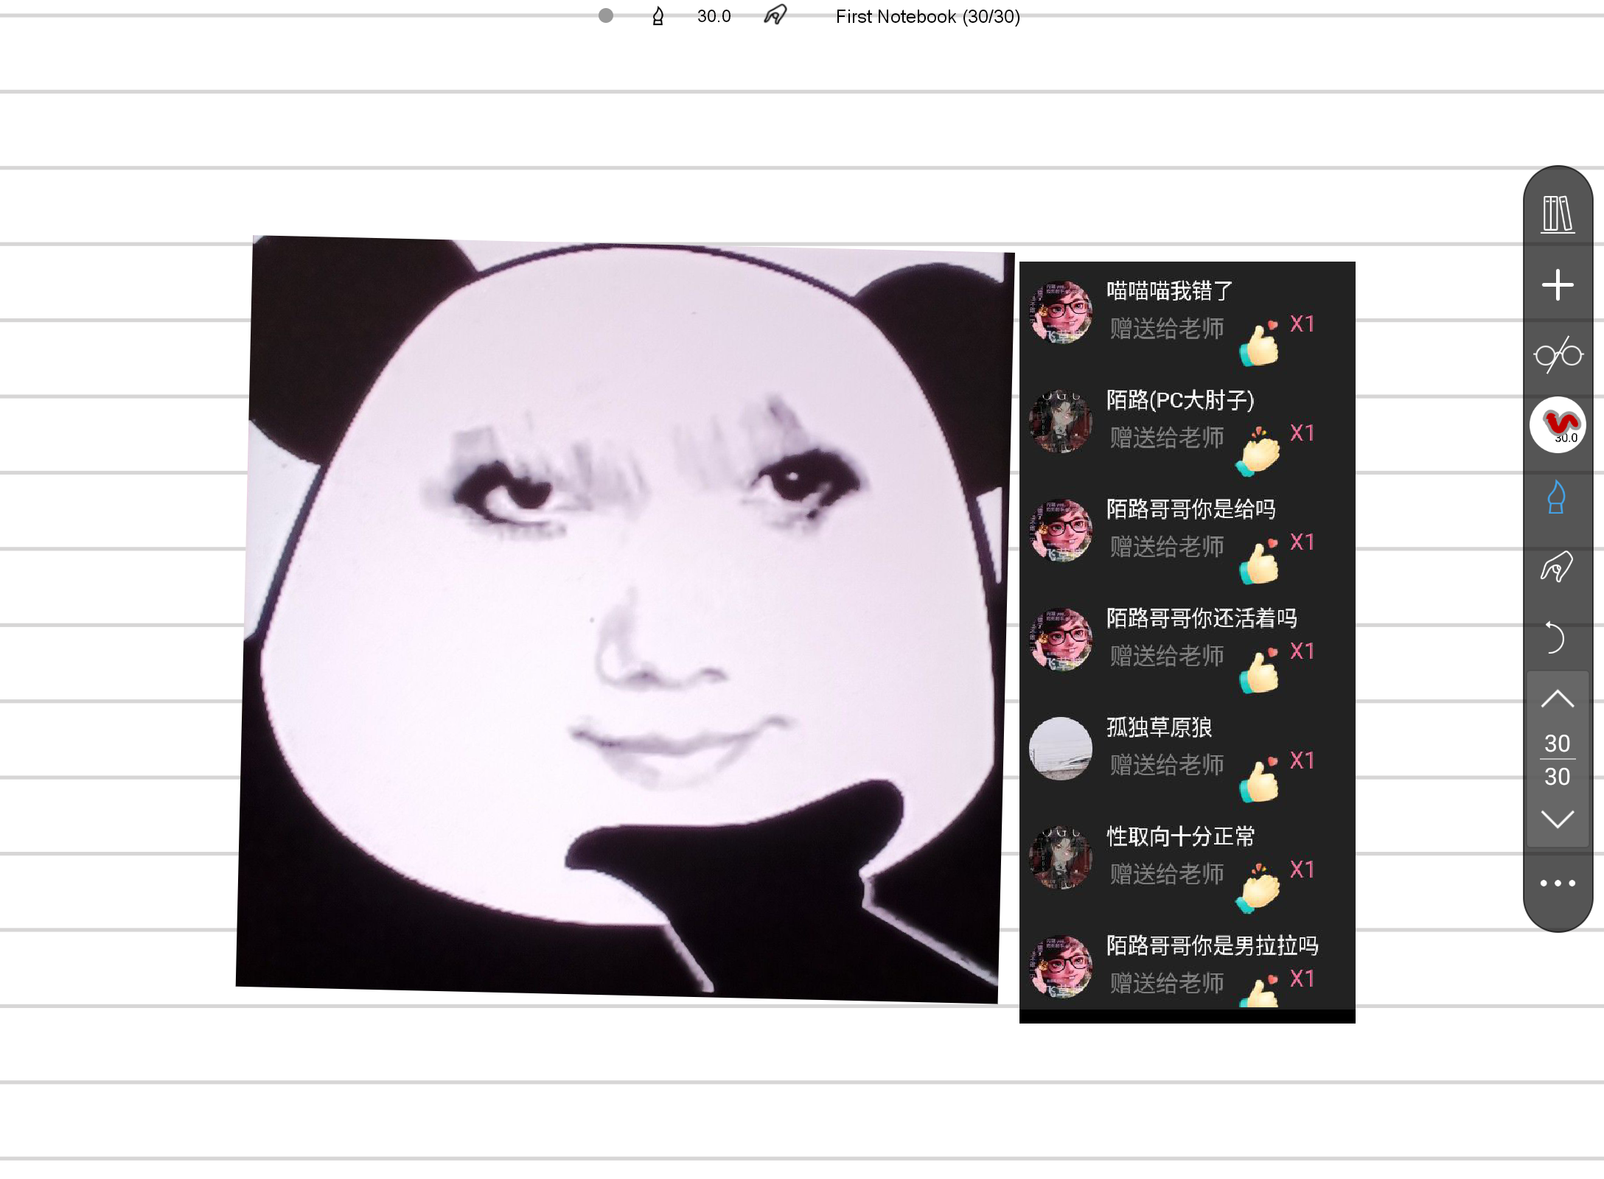The image size is (1604, 1179).
Task: Open the notebook library books icon
Action: [1558, 214]
